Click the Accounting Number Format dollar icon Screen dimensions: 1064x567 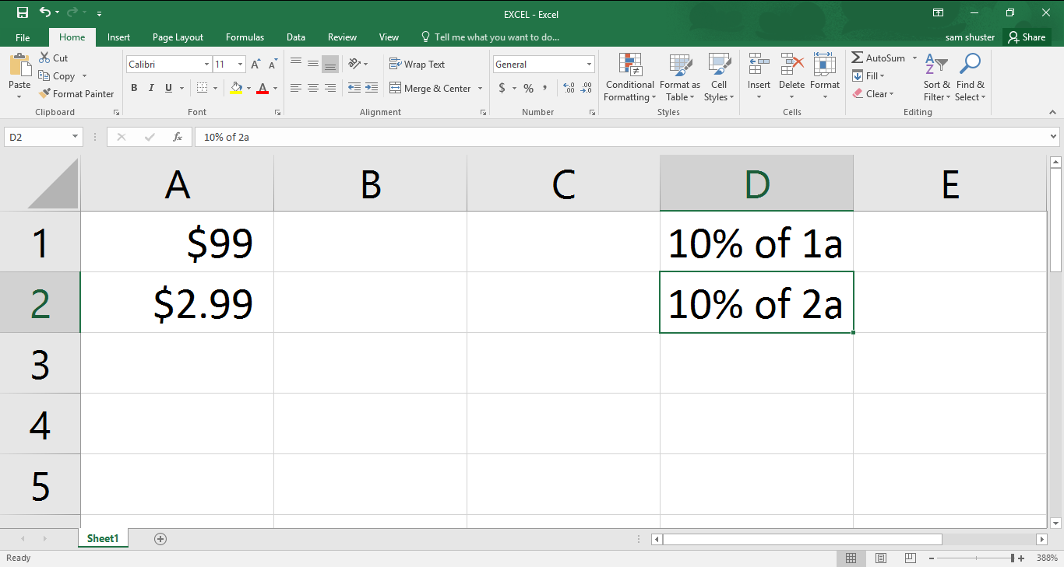(502, 88)
